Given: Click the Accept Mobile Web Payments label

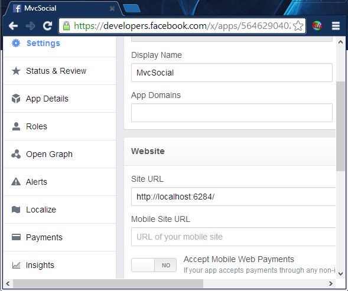Looking at the screenshot, I should click(x=239, y=259).
